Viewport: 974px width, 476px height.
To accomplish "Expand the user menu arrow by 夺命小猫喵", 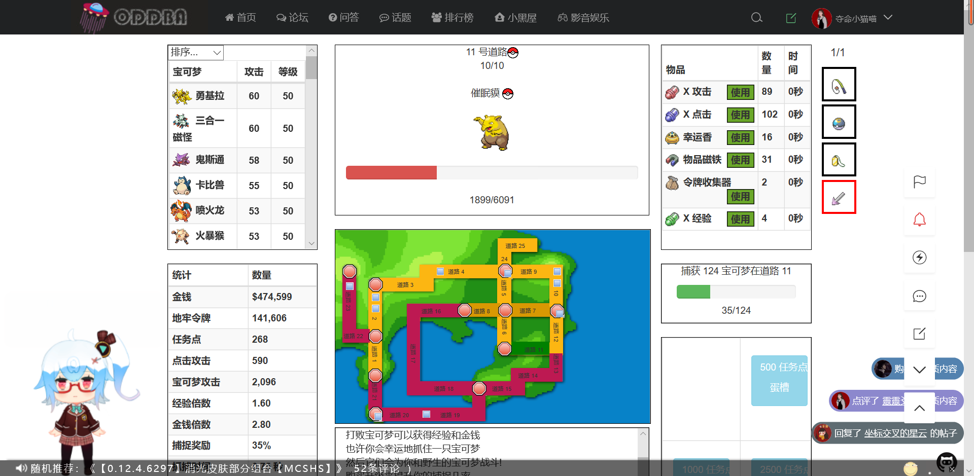I will 888,17.
